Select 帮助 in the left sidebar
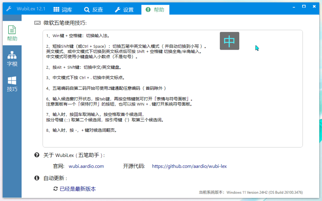 (x=12, y=33)
